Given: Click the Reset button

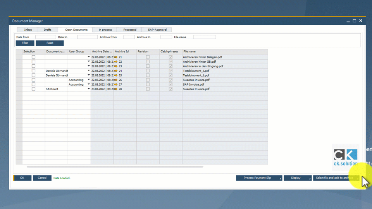Looking at the screenshot, I should pos(50,43).
